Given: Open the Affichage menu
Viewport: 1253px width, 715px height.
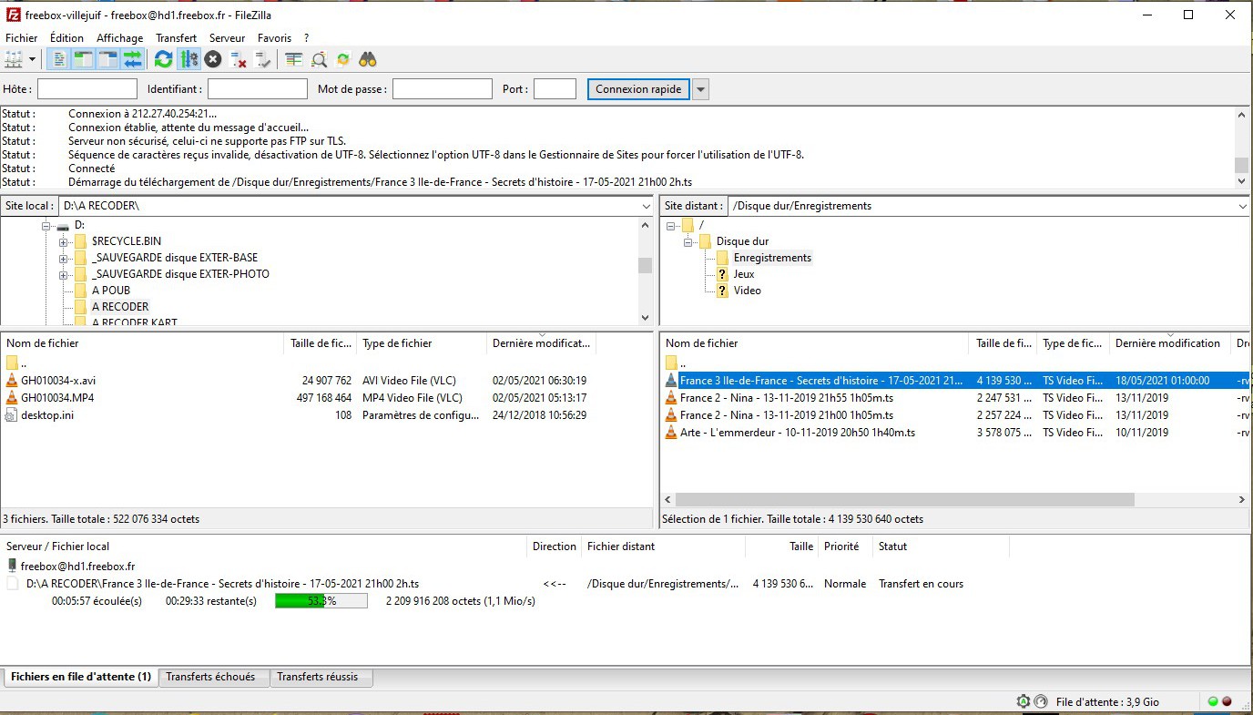Looking at the screenshot, I should [120, 38].
